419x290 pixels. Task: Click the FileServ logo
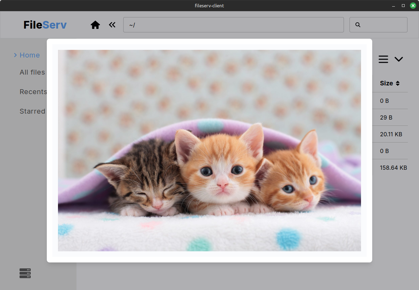click(x=45, y=25)
